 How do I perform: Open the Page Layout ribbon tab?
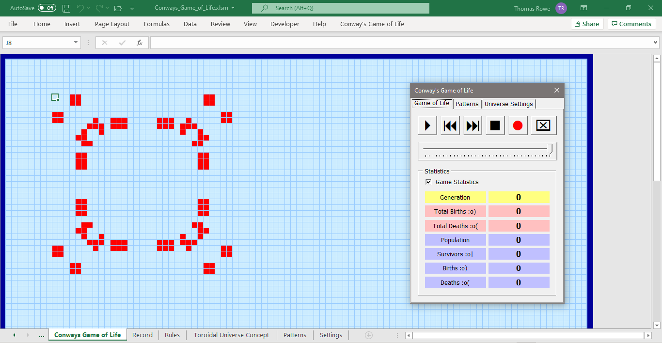click(x=112, y=24)
